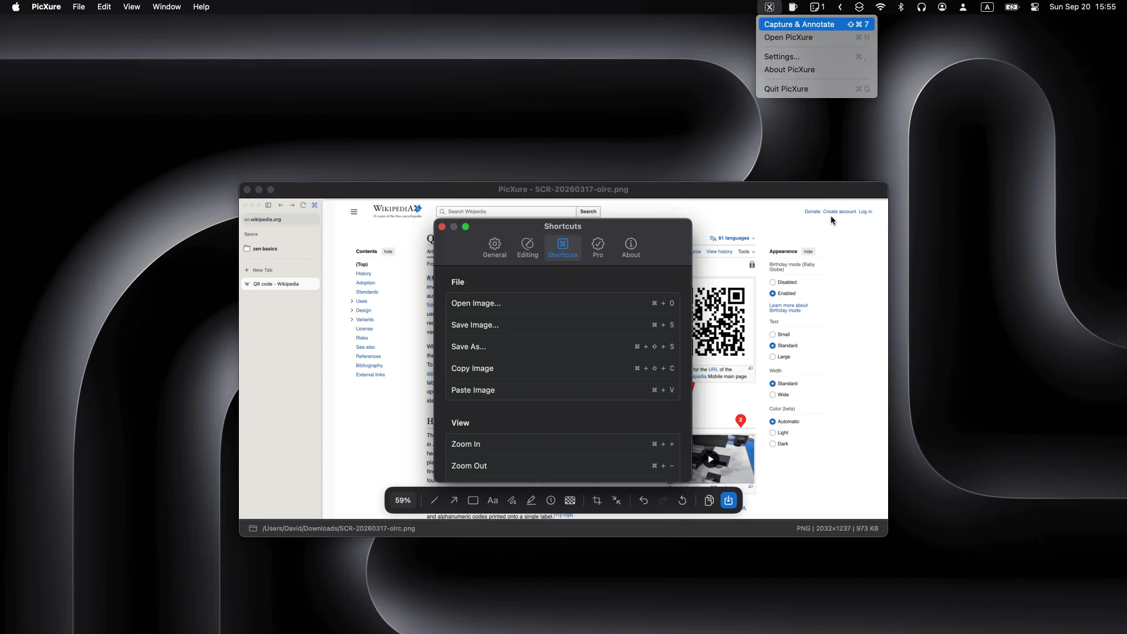Copy image with the duplicate-pages icon
The width and height of the screenshot is (1127, 634).
click(x=709, y=501)
